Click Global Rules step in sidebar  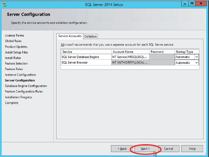[x=13, y=41]
